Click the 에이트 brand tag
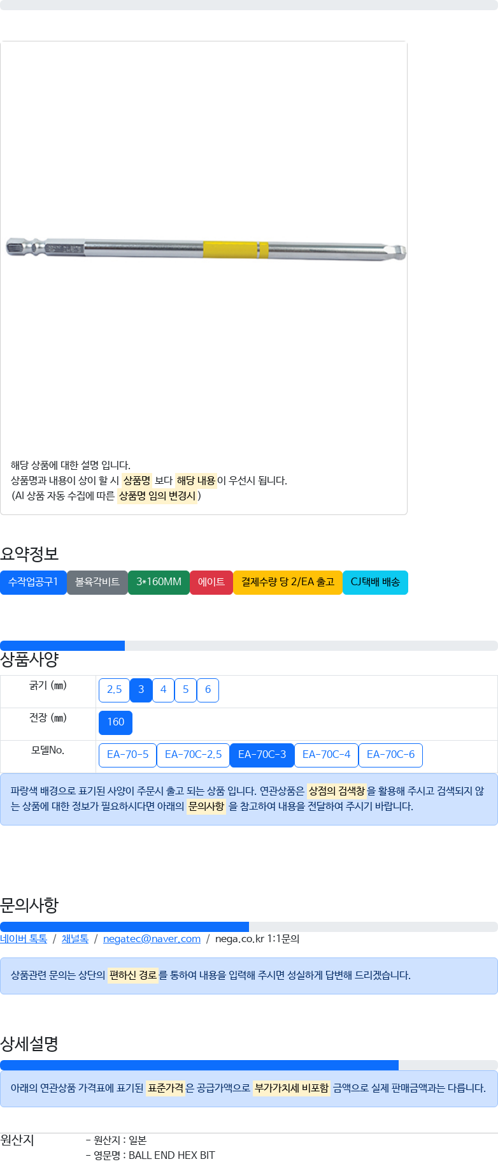 click(211, 582)
